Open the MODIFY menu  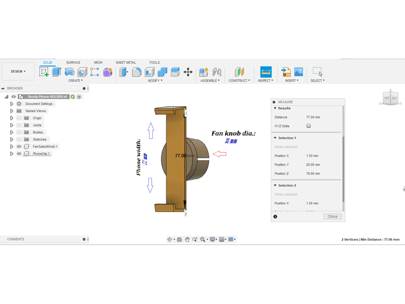click(x=155, y=81)
